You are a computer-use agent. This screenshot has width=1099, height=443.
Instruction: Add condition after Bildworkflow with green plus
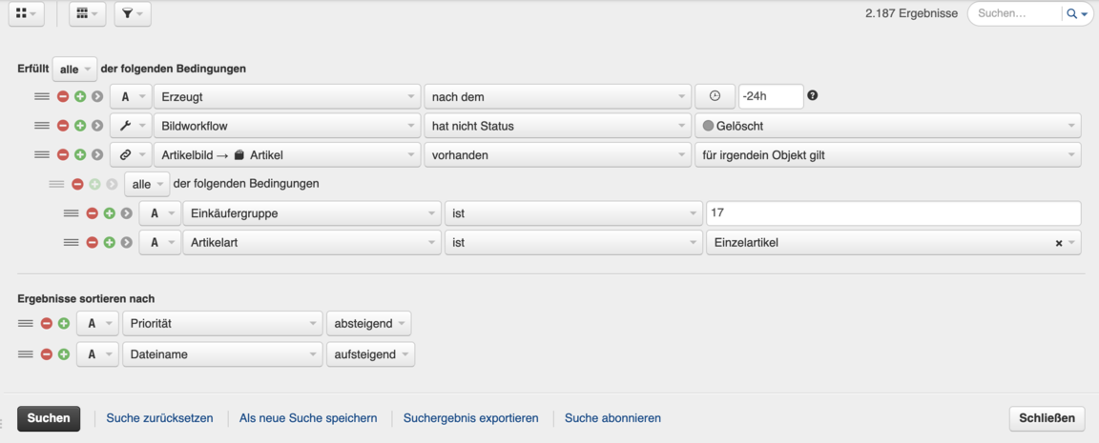click(80, 126)
